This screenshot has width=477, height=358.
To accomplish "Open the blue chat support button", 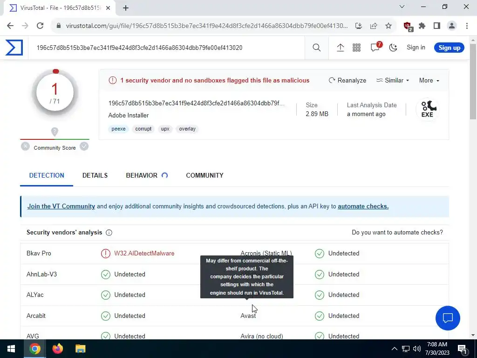I will (x=448, y=318).
